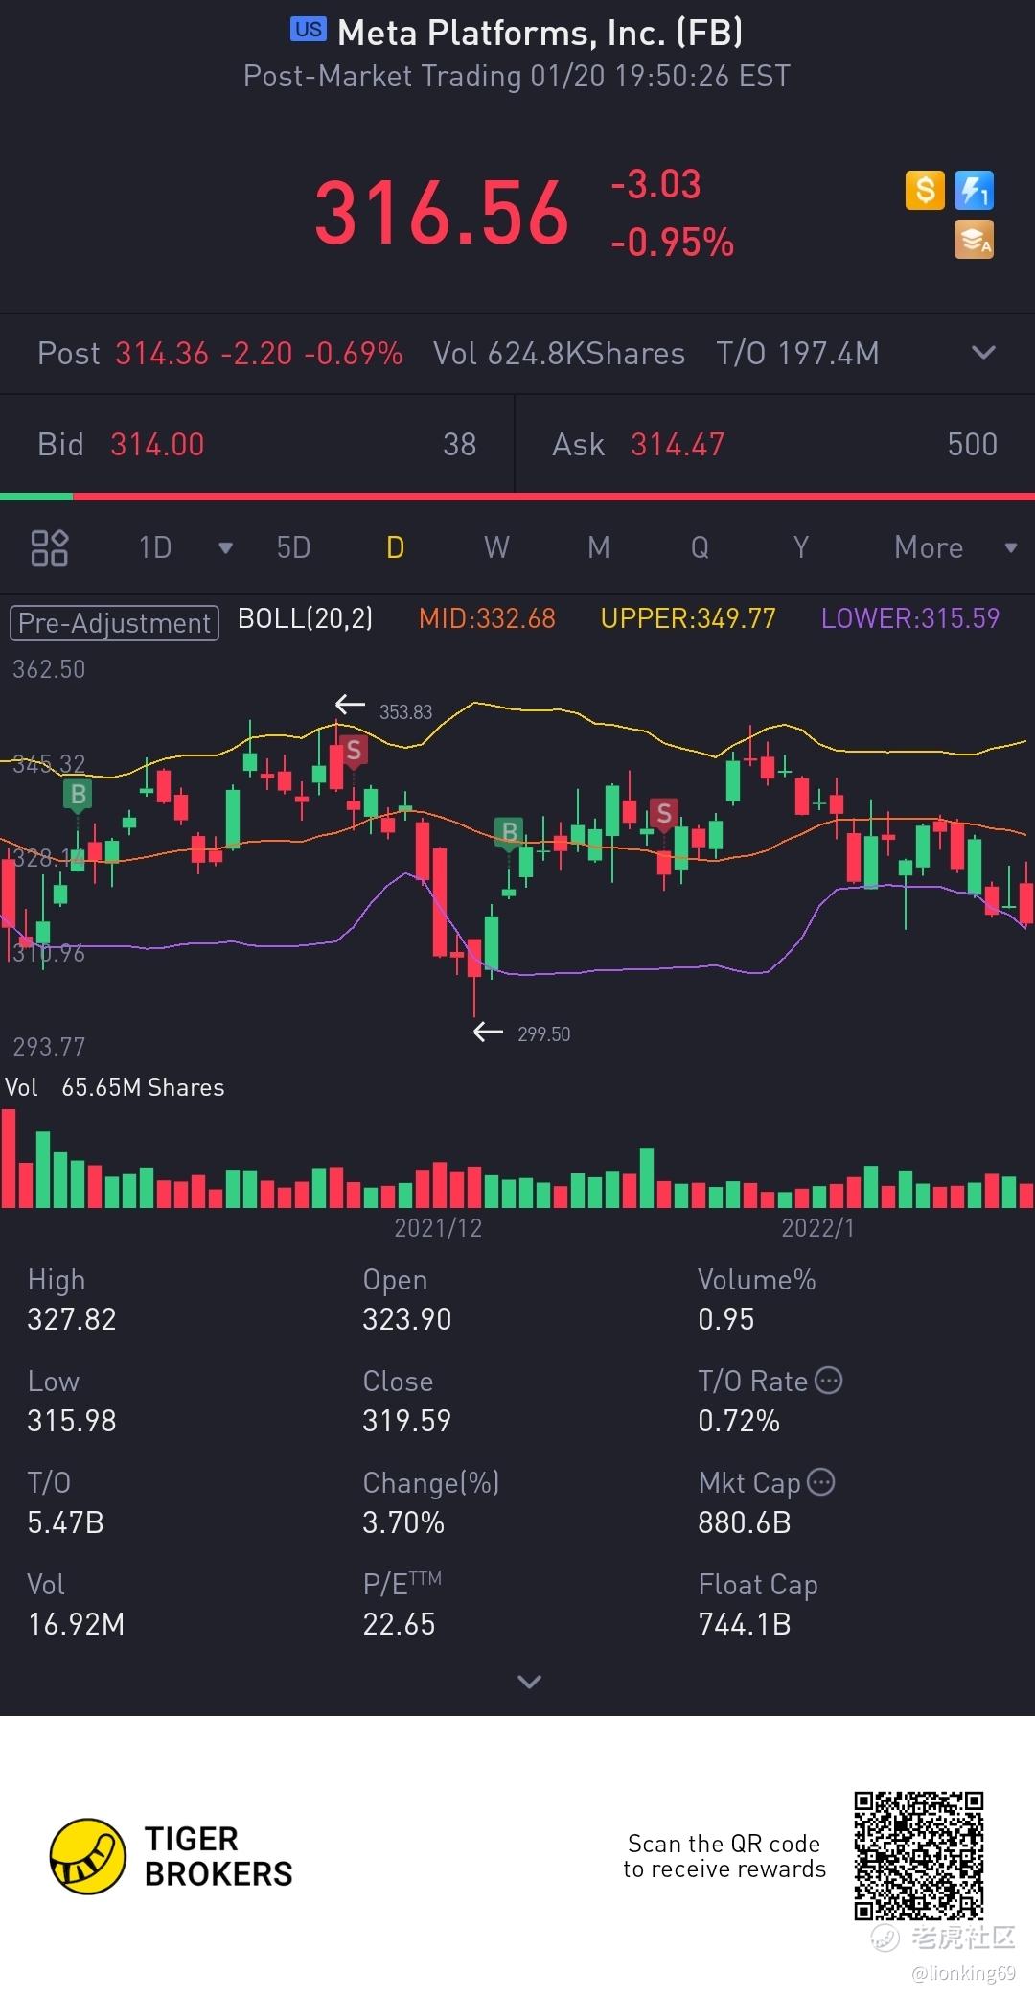Open the Mkt Cap info icon
This screenshot has width=1035, height=1997.
click(821, 1482)
